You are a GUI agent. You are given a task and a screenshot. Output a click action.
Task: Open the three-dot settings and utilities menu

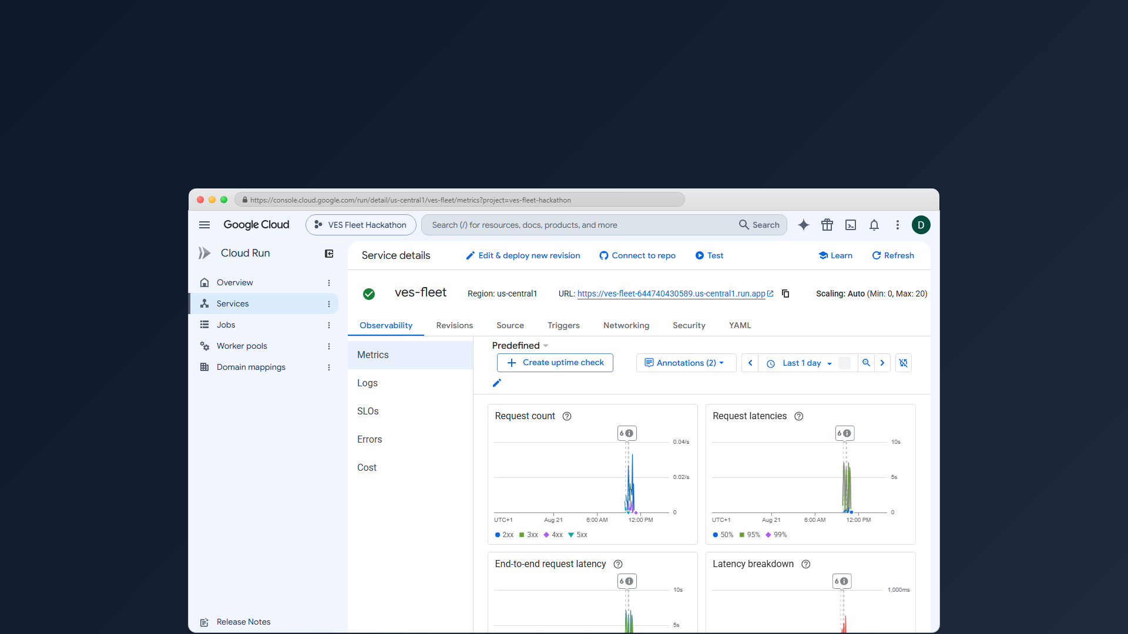pos(898,225)
